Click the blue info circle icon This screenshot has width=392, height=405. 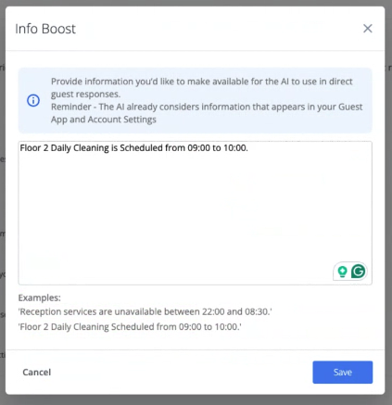point(33,100)
